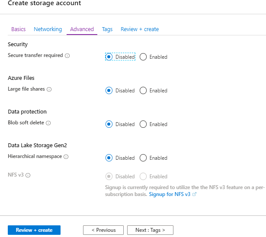Show info for Blob soft delete
This screenshot has height=237, width=266.
(x=48, y=123)
